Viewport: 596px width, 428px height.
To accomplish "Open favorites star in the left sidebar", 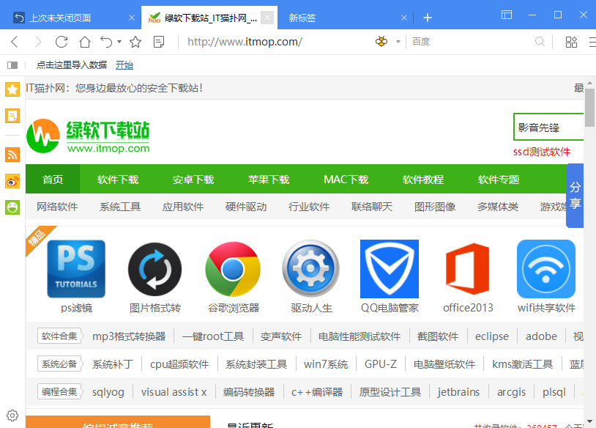I will 12,90.
